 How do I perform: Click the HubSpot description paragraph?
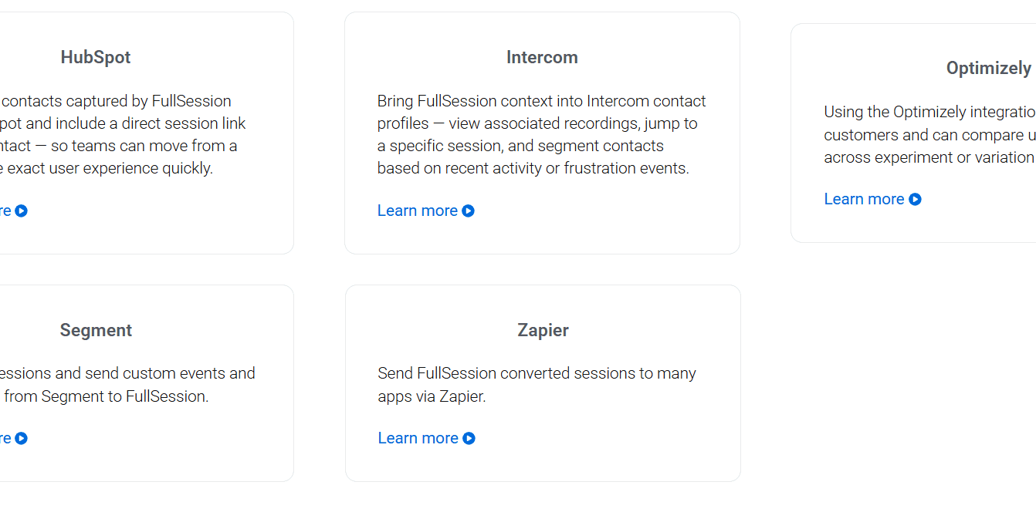pyautogui.click(x=120, y=134)
